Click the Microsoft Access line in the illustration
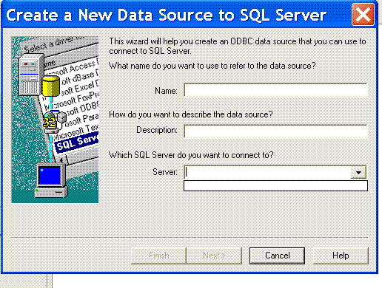382x288 pixels. pyautogui.click(x=73, y=67)
